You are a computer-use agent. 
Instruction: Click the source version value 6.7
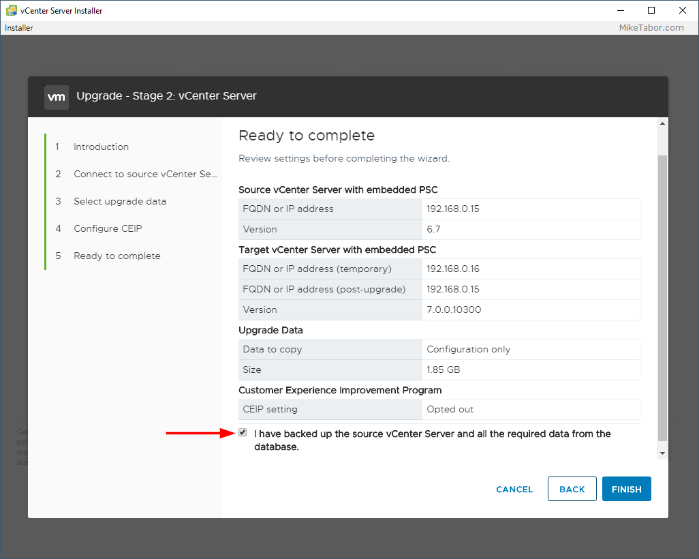[x=433, y=229]
